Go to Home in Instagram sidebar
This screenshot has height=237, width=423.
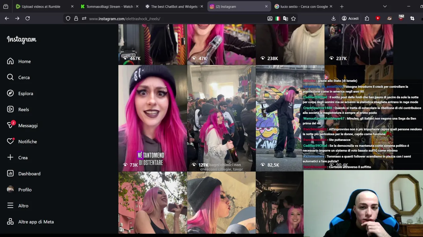[x=19, y=62]
